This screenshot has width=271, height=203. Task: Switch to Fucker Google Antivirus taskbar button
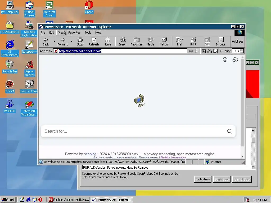pyautogui.click(x=69, y=200)
